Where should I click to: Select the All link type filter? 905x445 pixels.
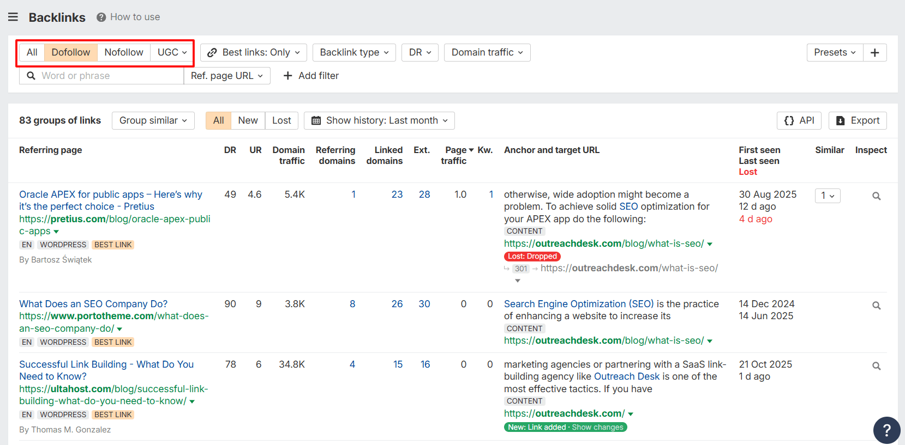[32, 52]
